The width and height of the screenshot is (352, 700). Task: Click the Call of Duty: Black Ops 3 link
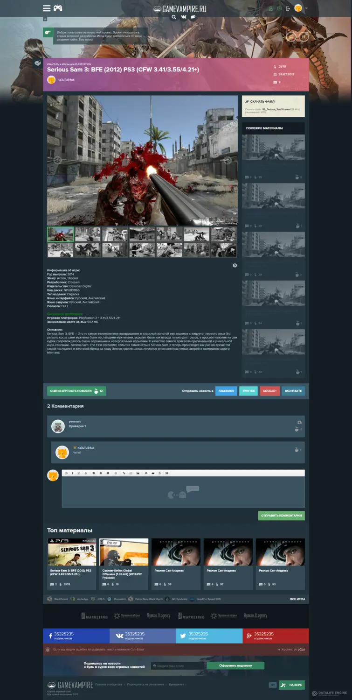click(145, 599)
